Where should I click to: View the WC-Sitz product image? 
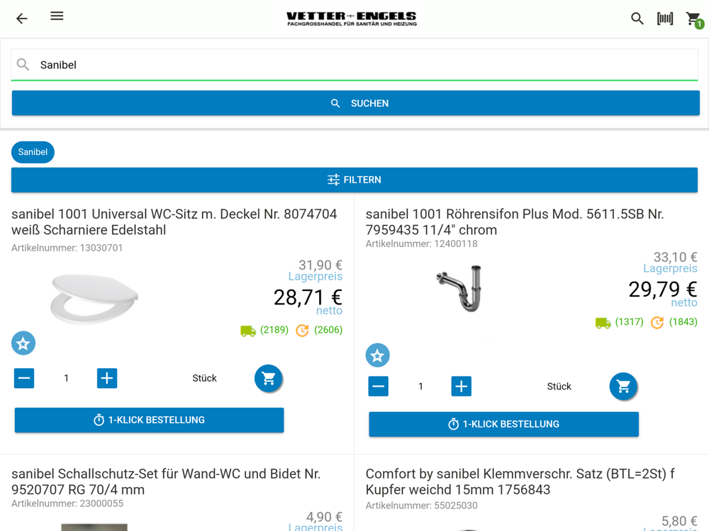pyautogui.click(x=94, y=299)
